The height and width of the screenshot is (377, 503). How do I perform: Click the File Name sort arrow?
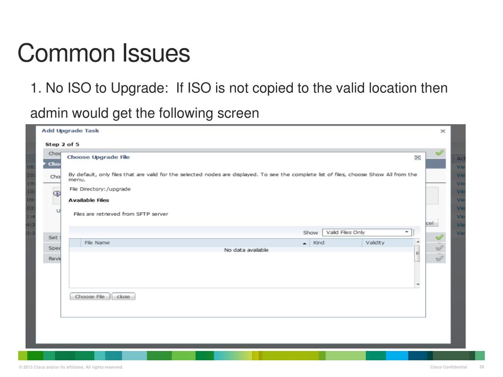(305, 243)
